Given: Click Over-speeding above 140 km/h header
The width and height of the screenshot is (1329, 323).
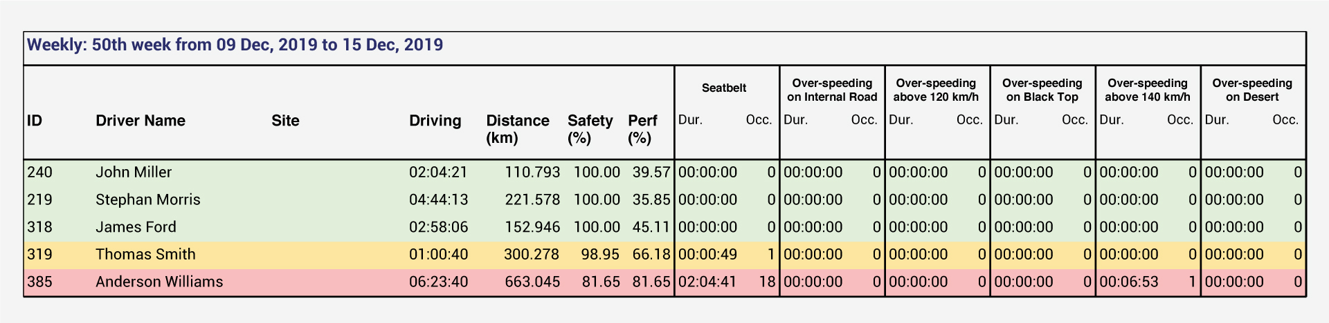Looking at the screenshot, I should tap(1147, 90).
